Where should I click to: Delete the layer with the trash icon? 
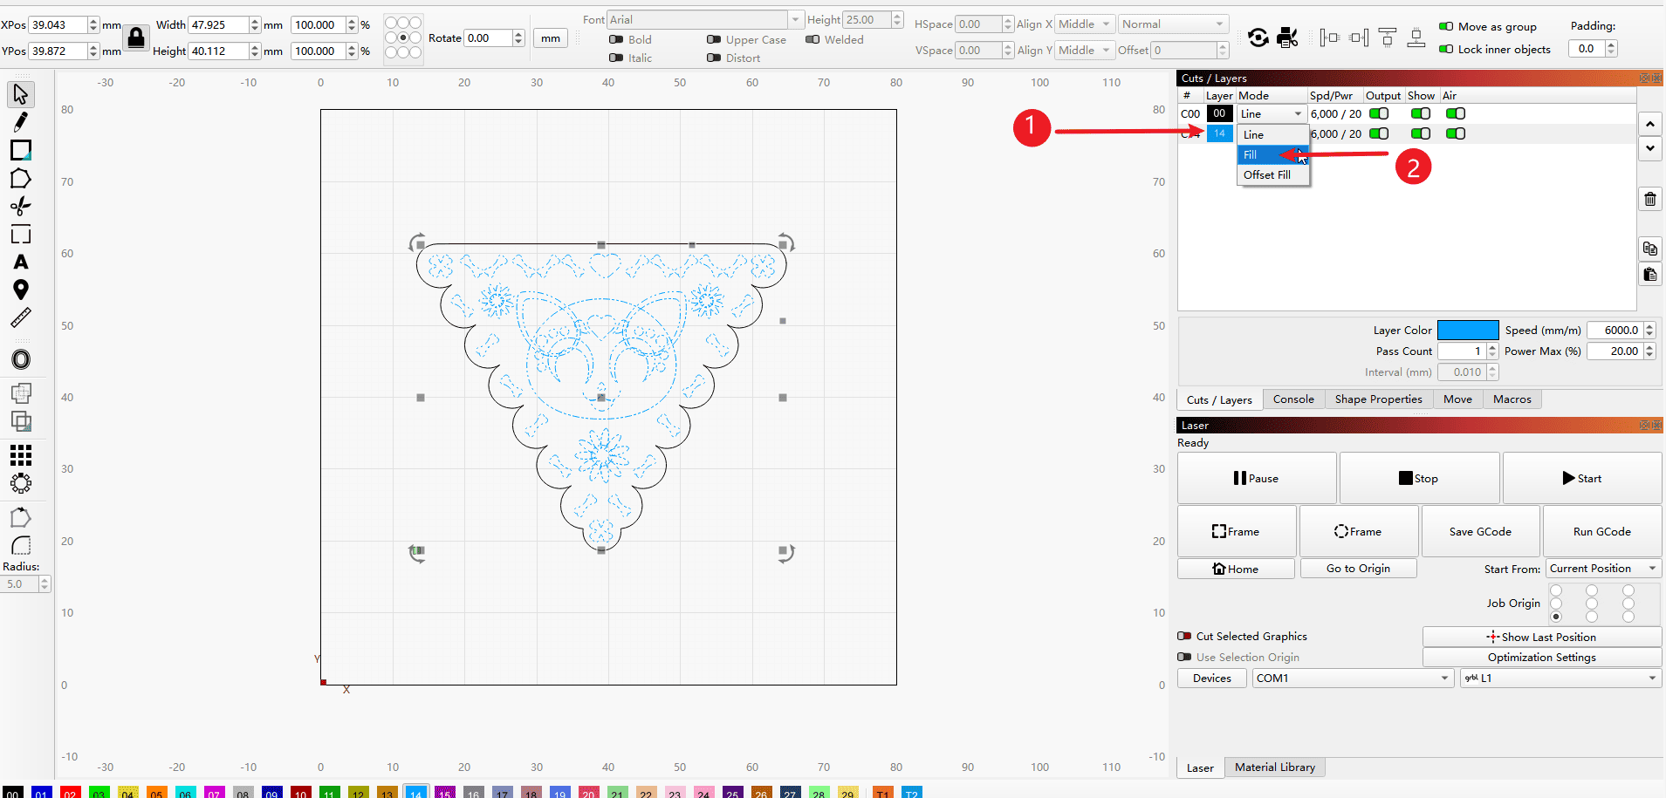tap(1649, 200)
